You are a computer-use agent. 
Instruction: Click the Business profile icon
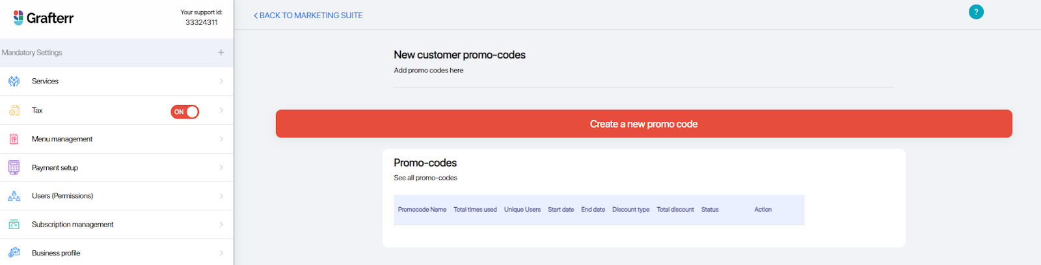(x=14, y=253)
